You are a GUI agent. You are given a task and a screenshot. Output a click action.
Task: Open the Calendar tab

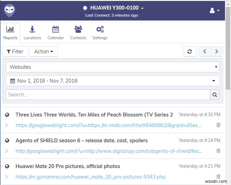56,33
